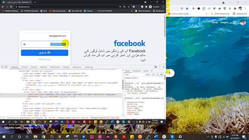Viewport: 249px width, 140px height.
Task: Select the Computed pane tab
Action: point(137,71)
